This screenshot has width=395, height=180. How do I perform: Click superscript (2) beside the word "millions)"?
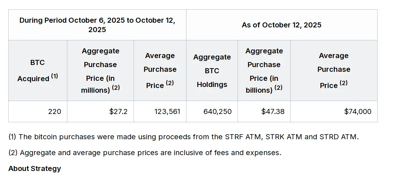point(115,88)
